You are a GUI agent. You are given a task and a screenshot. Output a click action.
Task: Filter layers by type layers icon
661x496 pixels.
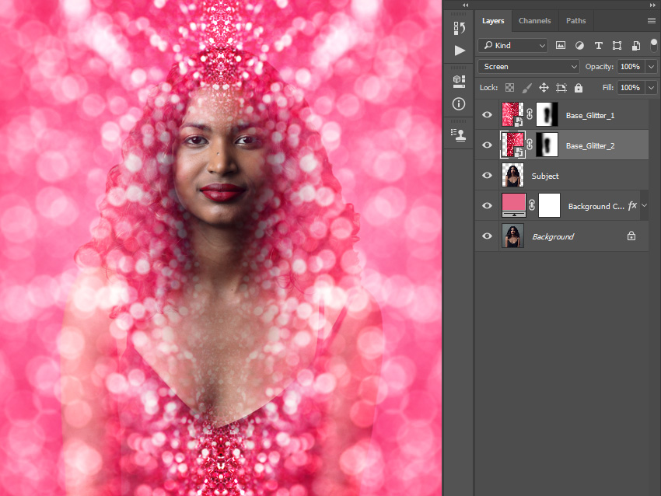[x=598, y=46]
